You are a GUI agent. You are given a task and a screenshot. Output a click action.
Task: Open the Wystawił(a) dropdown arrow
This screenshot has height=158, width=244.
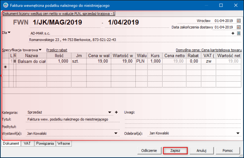(x=116, y=133)
